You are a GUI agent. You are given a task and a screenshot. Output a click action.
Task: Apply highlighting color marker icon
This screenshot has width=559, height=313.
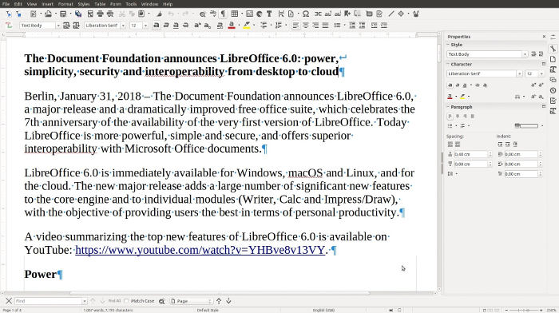point(247,26)
